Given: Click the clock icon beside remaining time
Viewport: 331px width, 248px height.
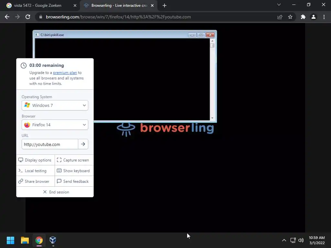Looking at the screenshot, I should 24,65.
